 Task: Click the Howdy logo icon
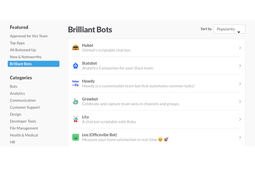tap(75, 83)
